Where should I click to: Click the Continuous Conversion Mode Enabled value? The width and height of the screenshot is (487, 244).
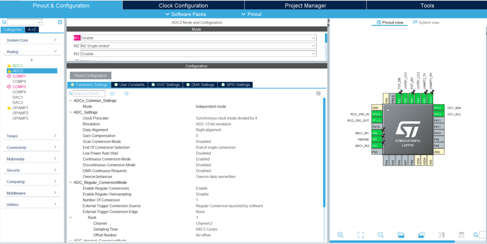click(x=203, y=159)
